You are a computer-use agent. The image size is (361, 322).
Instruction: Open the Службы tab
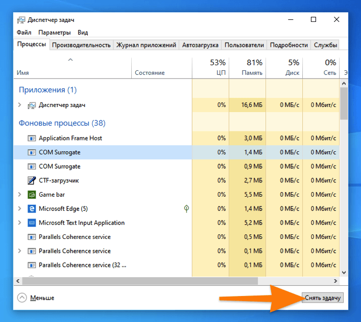(x=325, y=45)
